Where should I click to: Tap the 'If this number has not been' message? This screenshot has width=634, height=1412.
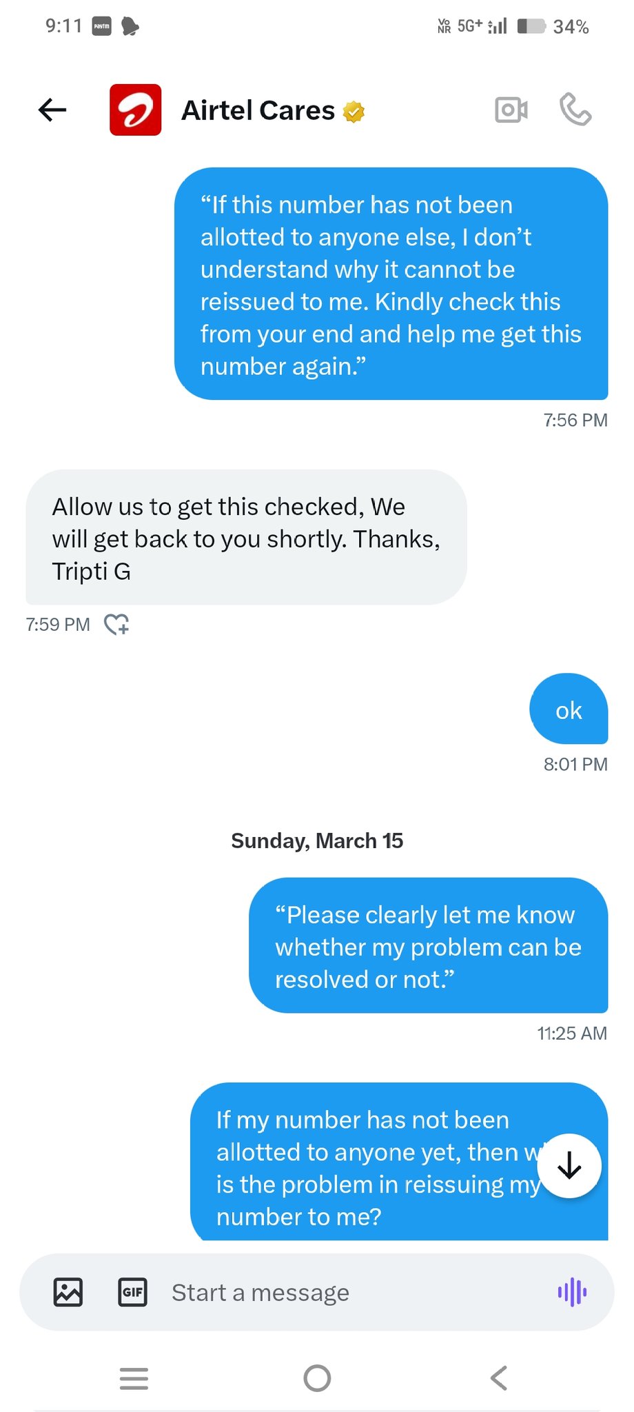coord(391,284)
